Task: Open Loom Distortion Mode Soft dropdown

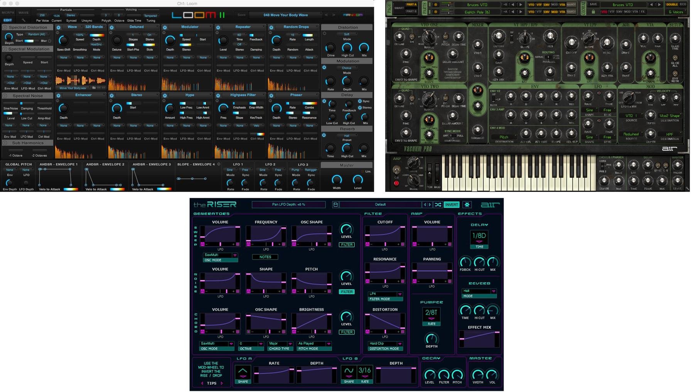Action: [347, 34]
